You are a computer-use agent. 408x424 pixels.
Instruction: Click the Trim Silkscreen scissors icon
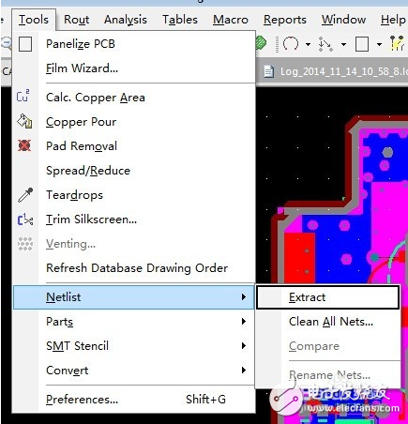[25, 220]
